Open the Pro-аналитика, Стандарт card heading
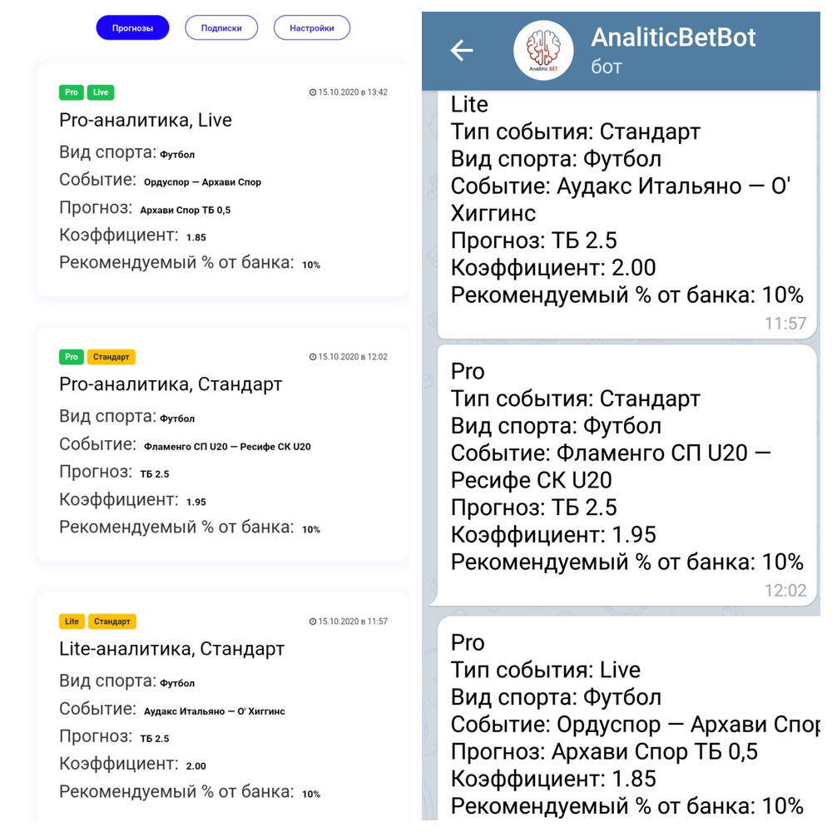This screenshot has height=832, width=832. point(171,384)
